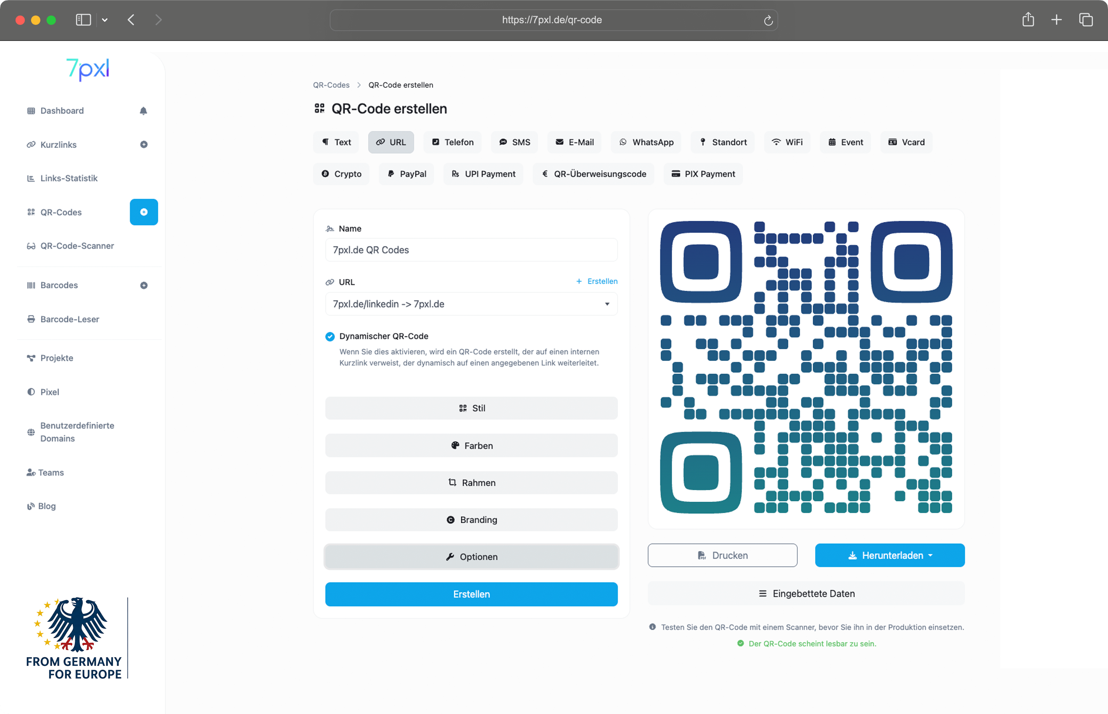The width and height of the screenshot is (1108, 714).
Task: Select the WhatsApp QR code type
Action: (x=646, y=142)
